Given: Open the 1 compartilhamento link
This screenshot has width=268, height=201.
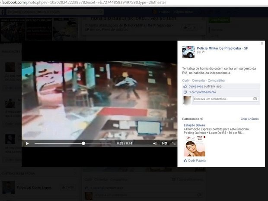Looking at the screenshot, I should pos(202,92).
